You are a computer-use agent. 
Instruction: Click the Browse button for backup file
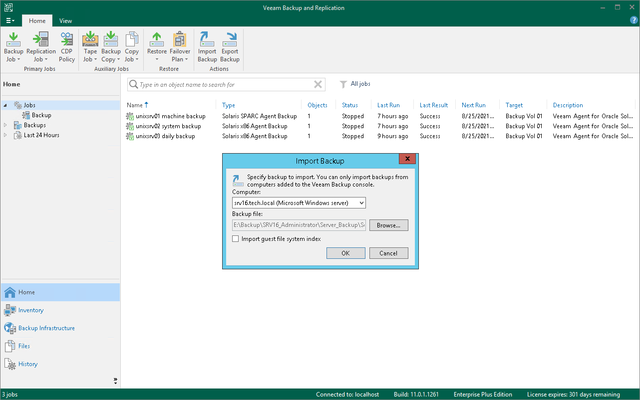[x=388, y=225]
